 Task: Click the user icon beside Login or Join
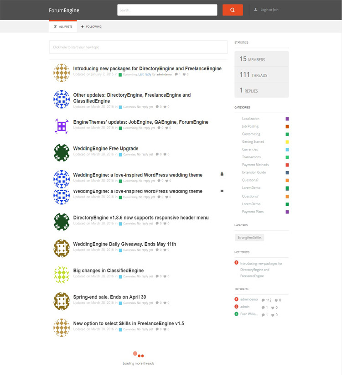tap(256, 10)
